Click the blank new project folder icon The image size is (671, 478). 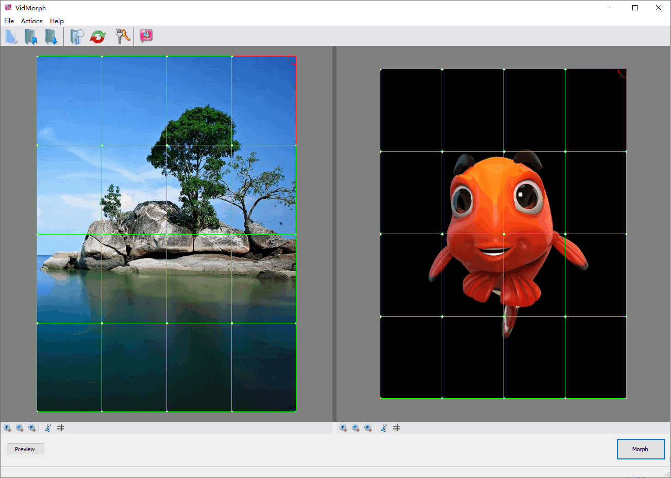(x=11, y=37)
